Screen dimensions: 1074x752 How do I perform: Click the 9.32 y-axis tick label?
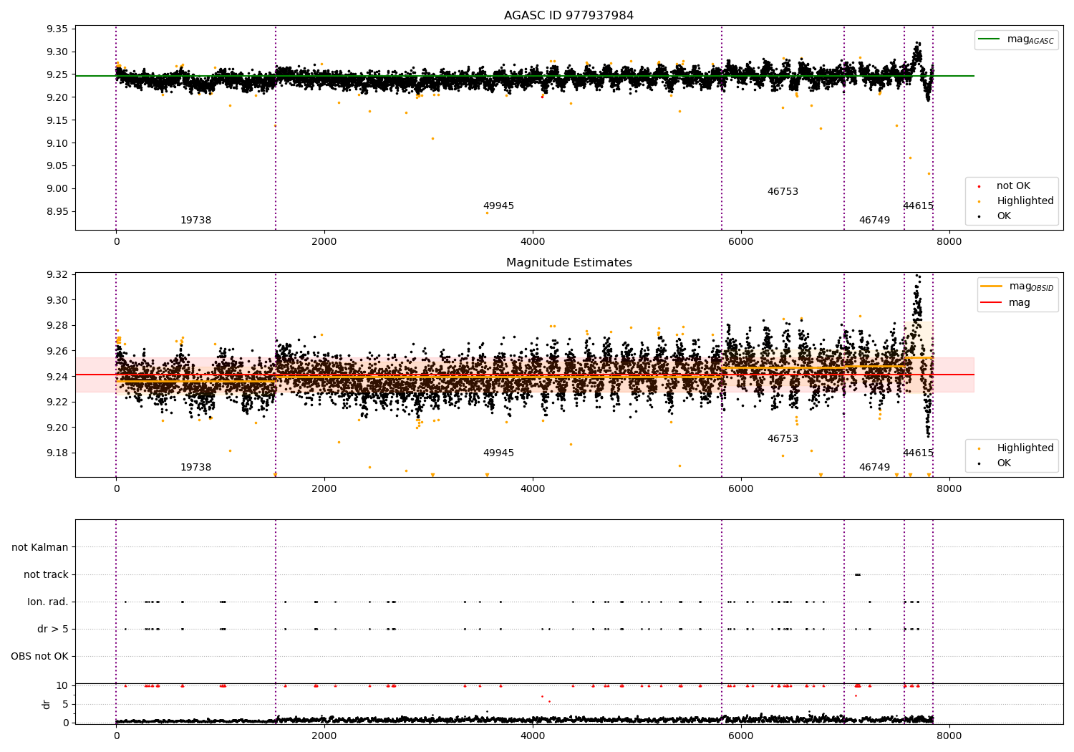point(57,275)
